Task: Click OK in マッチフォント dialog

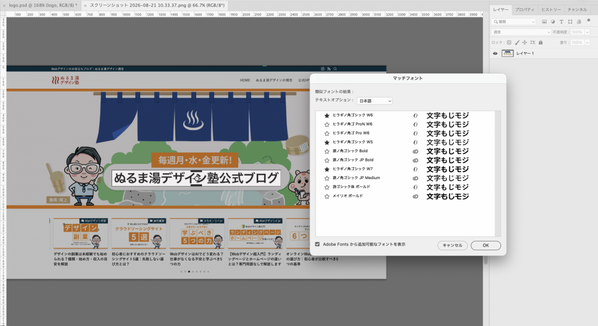Action: [x=485, y=246]
